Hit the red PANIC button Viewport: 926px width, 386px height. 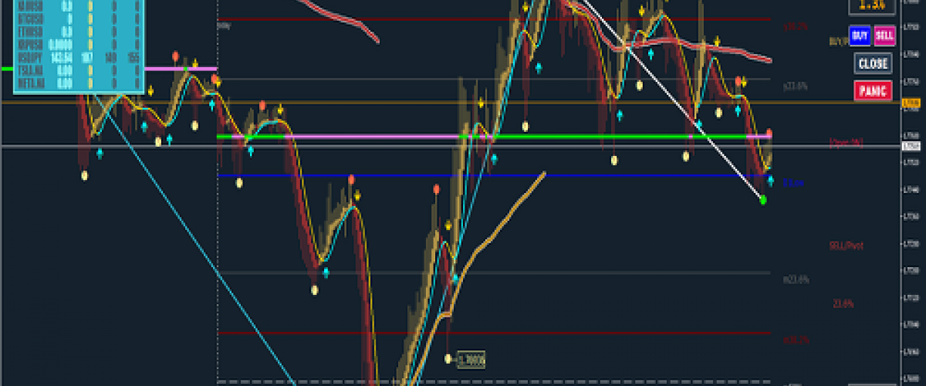(x=872, y=91)
